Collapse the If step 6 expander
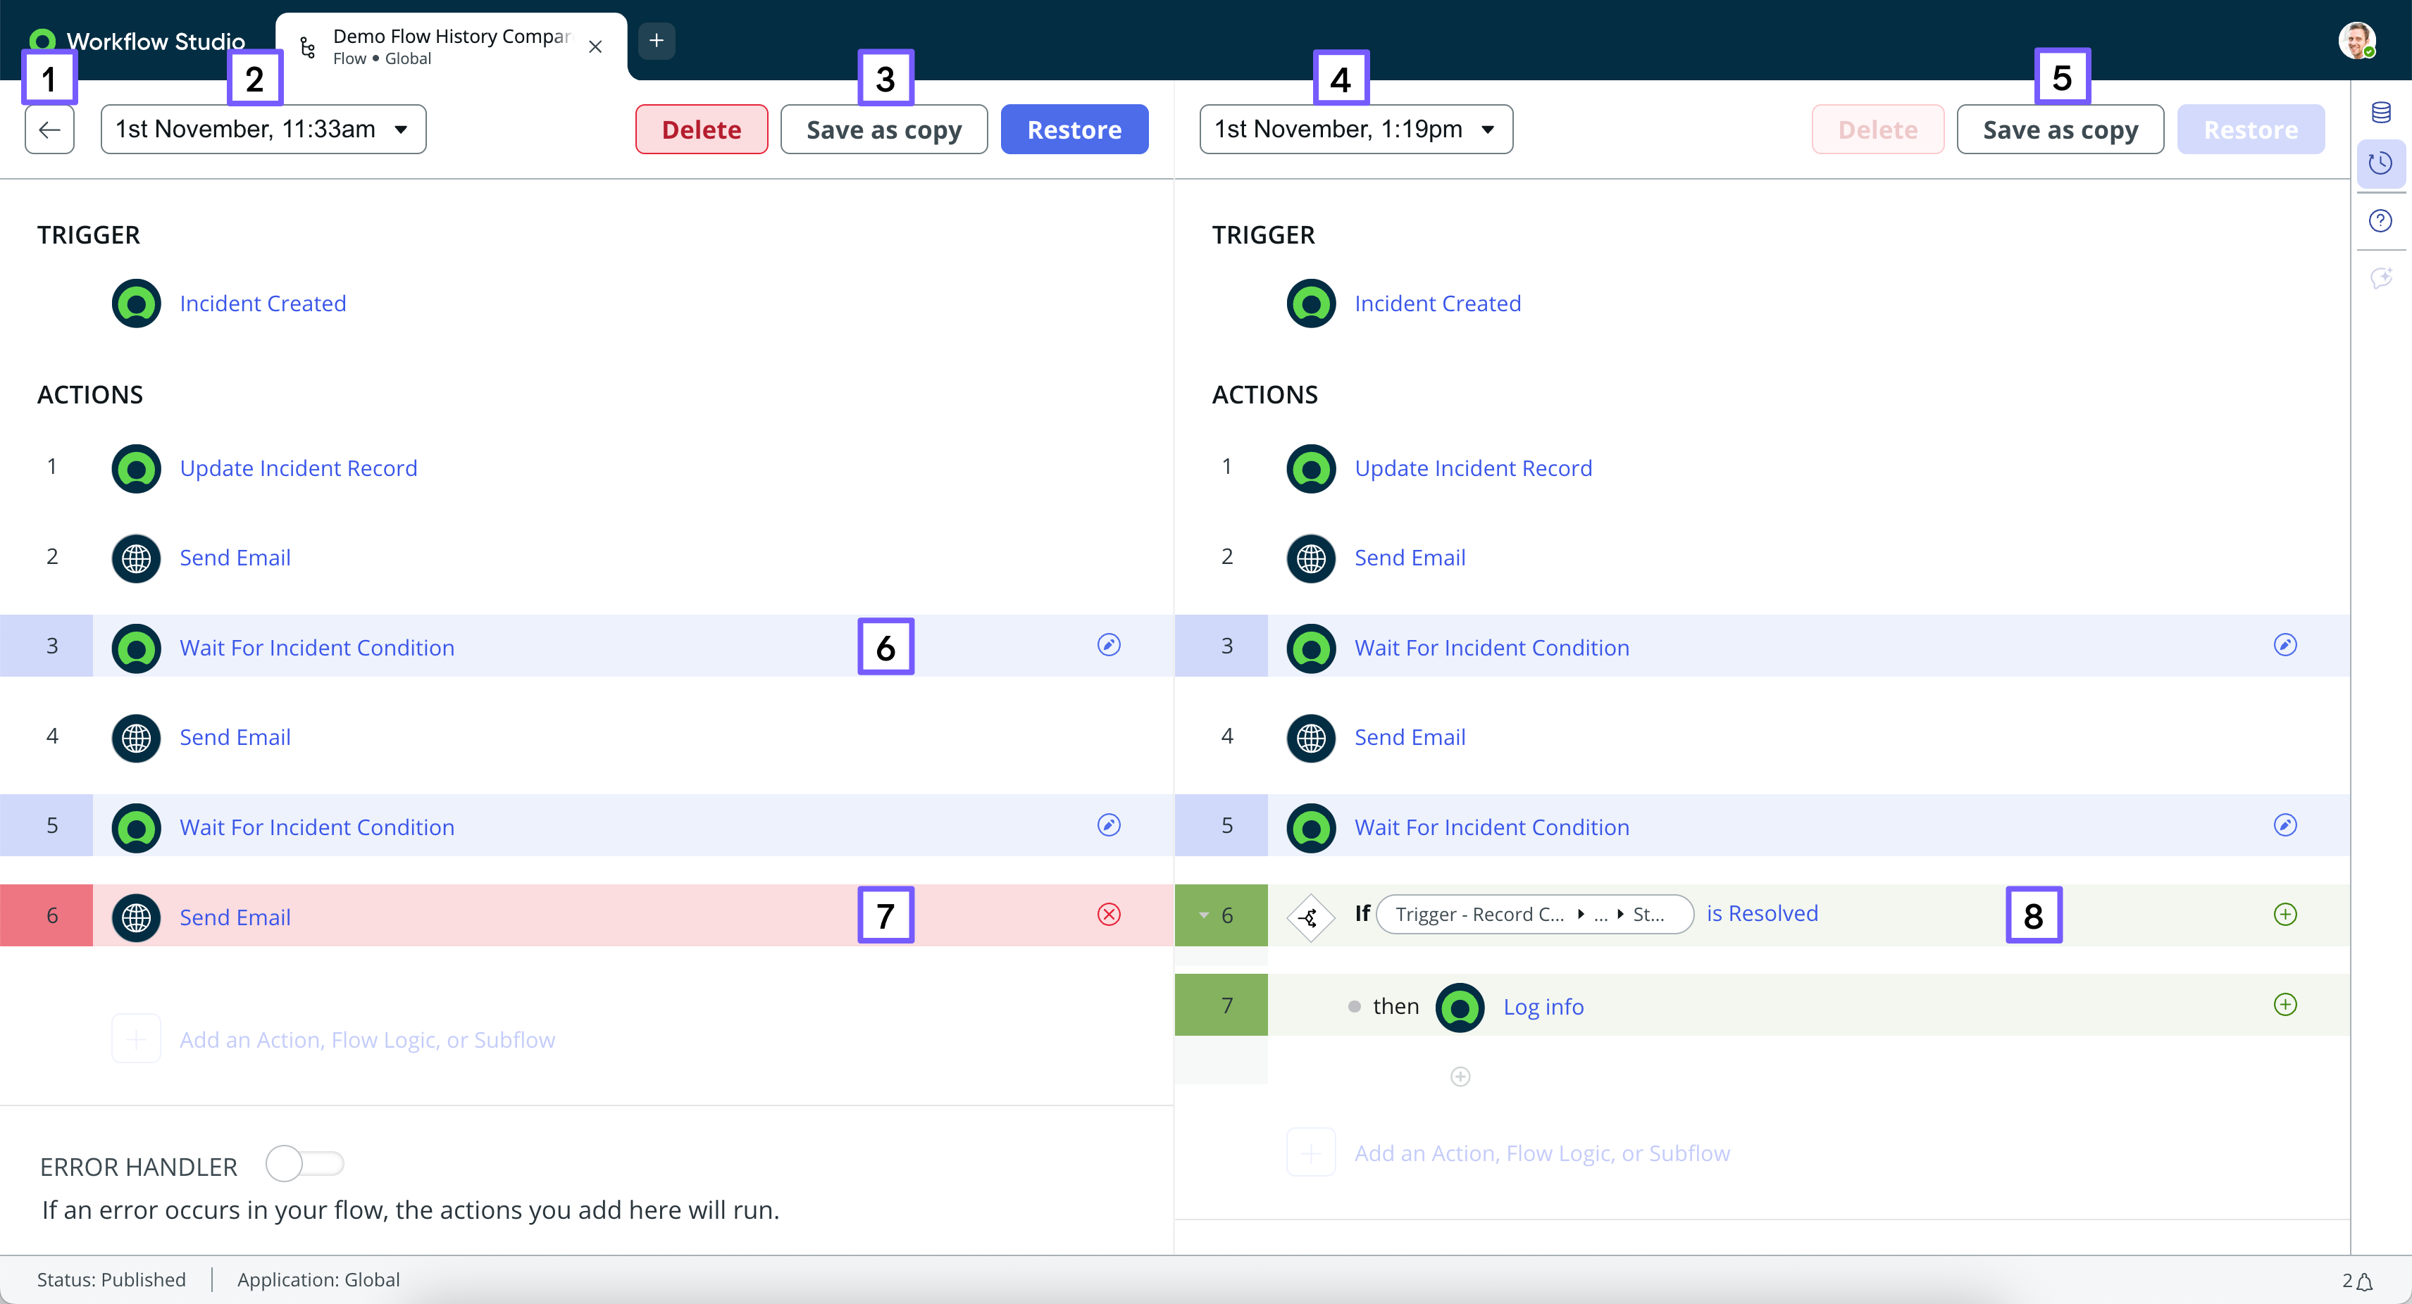 tap(1204, 915)
